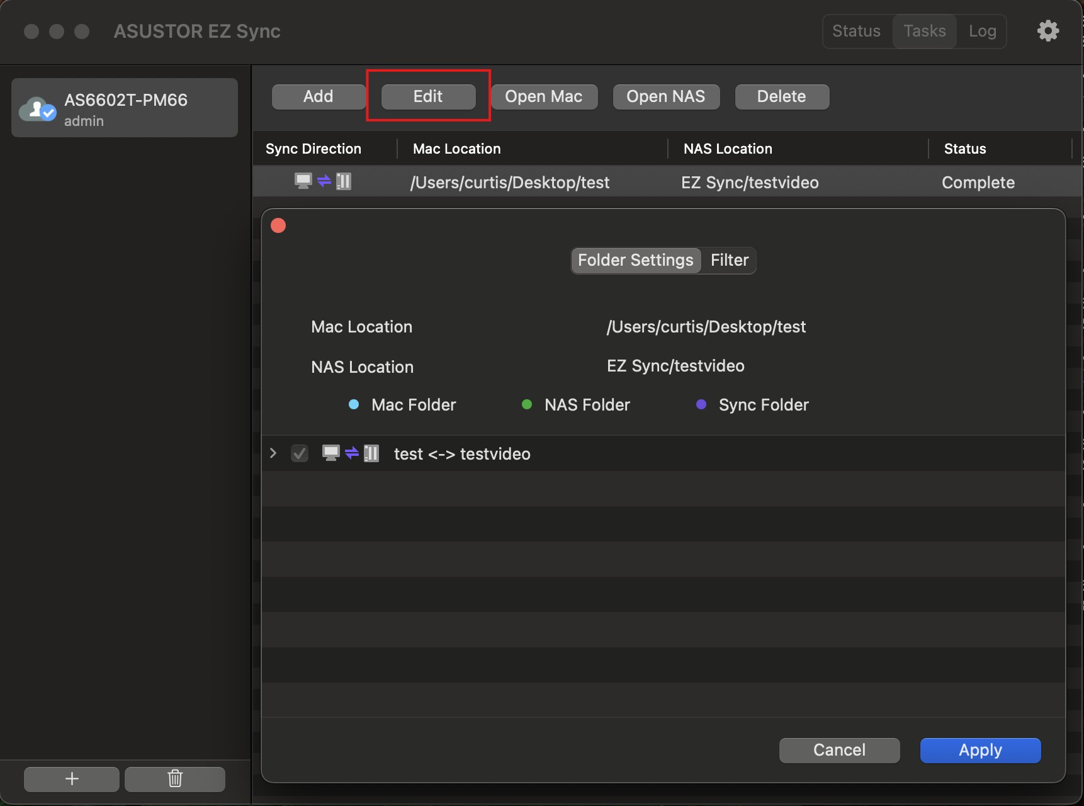Click the NAS Folder legend label

tap(587, 405)
